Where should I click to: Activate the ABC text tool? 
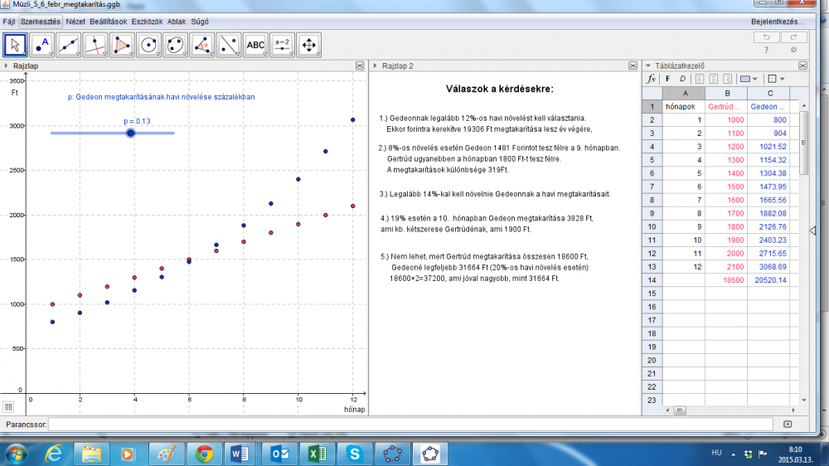tap(256, 45)
